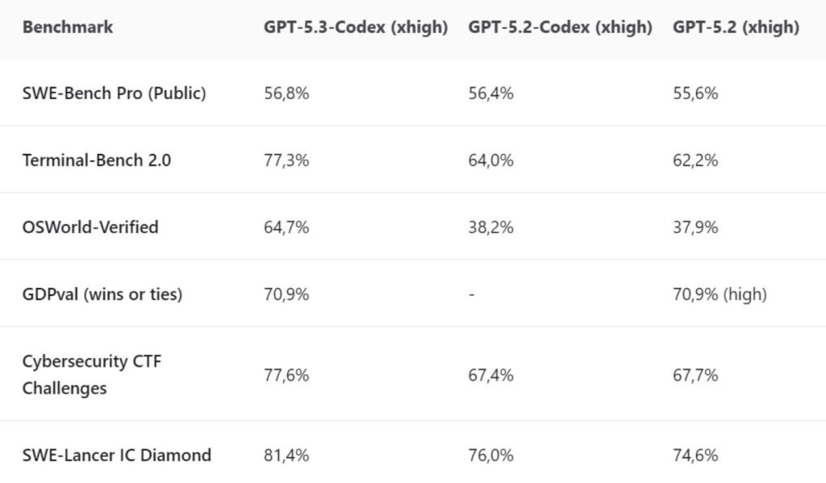Click the 81,4% SWE-Lancer score
The height and width of the screenshot is (483, 826).
point(286,456)
